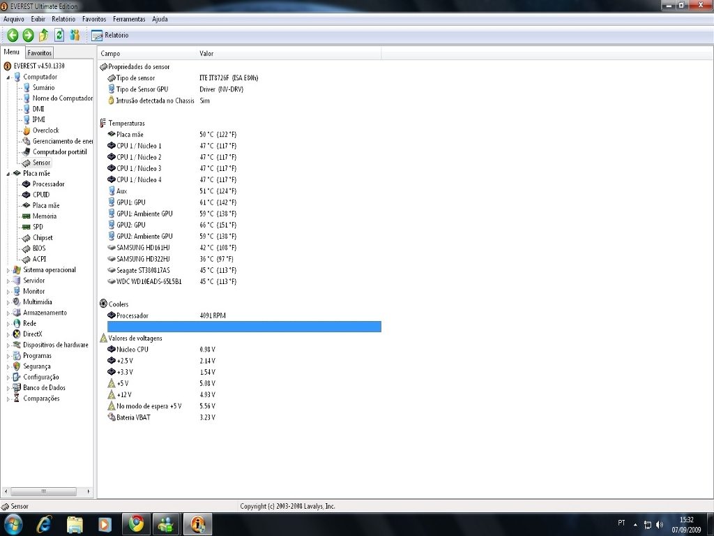
Task: Collapse the Computador tree node
Action: tap(8, 77)
